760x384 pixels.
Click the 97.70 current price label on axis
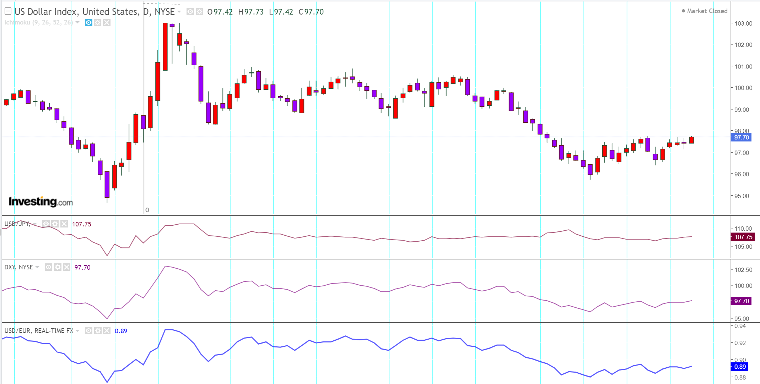pos(741,137)
